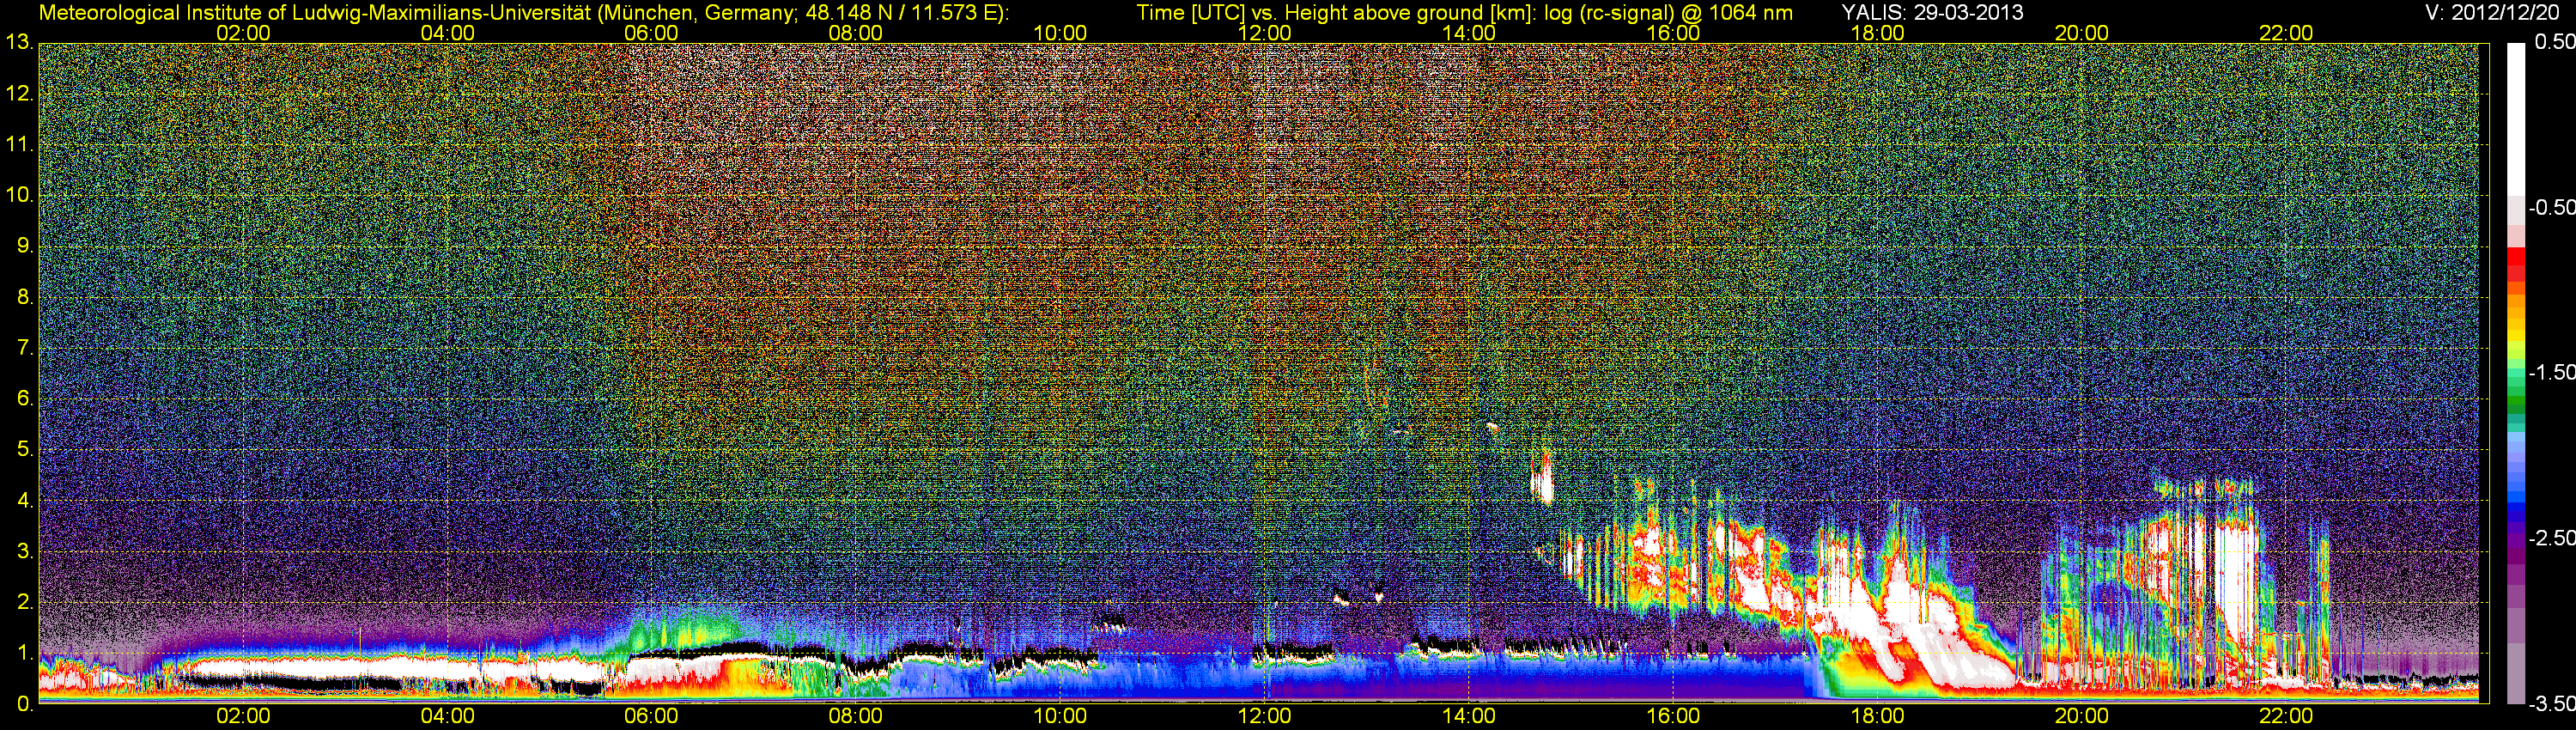This screenshot has height=730, width=2576.
Task: Click the 20:00 label on the bottom time axis
Action: pyautogui.click(x=2082, y=716)
